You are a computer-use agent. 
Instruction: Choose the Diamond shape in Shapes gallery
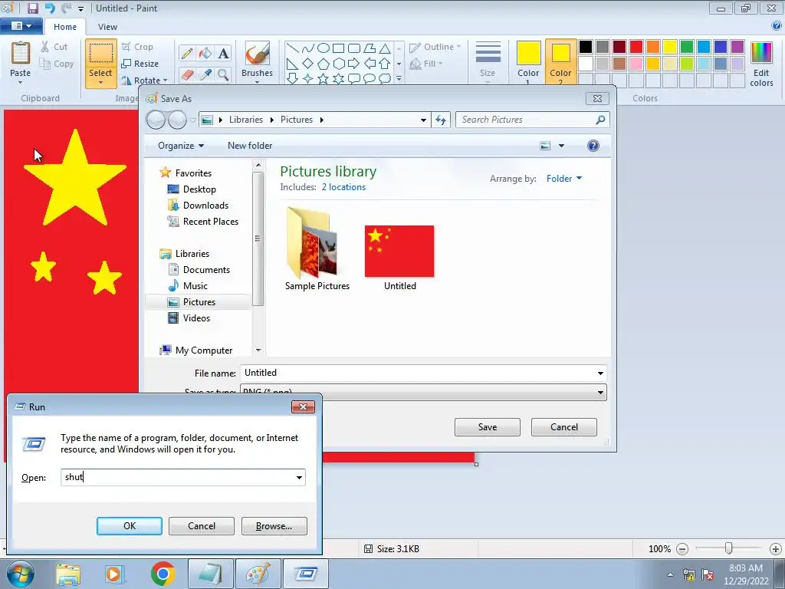308,64
